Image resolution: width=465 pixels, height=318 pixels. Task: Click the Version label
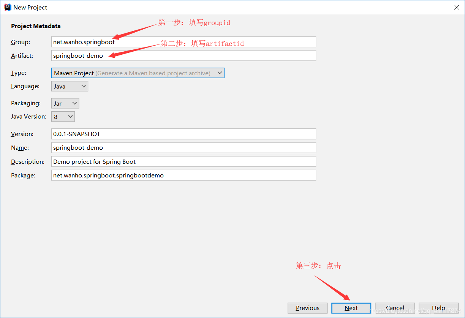(22, 134)
